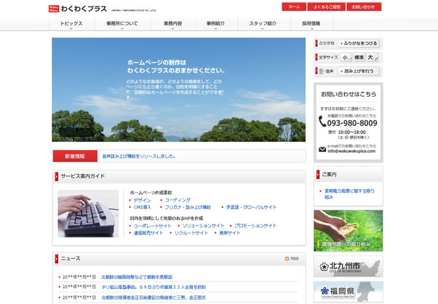This screenshot has height=304, width=438.
Task: Click the ホーム button
Action: pos(294,7)
